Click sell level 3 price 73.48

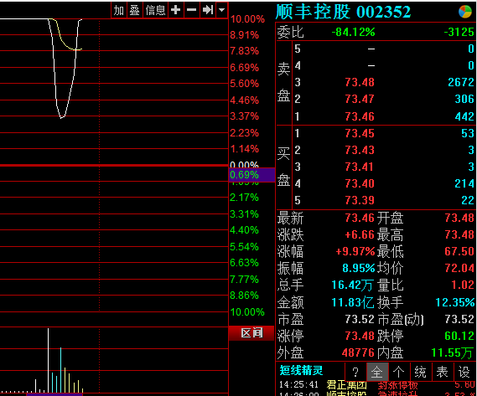tap(360, 82)
